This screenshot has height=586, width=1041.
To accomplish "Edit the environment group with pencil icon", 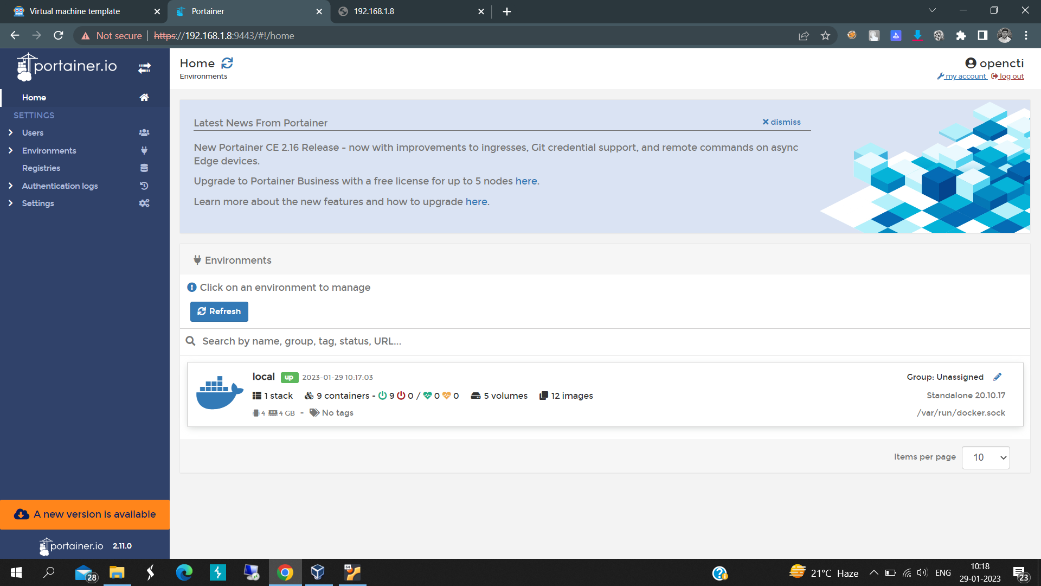I will coord(999,376).
